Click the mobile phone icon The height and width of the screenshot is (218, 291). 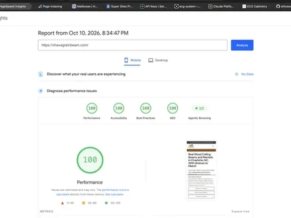click(x=126, y=60)
